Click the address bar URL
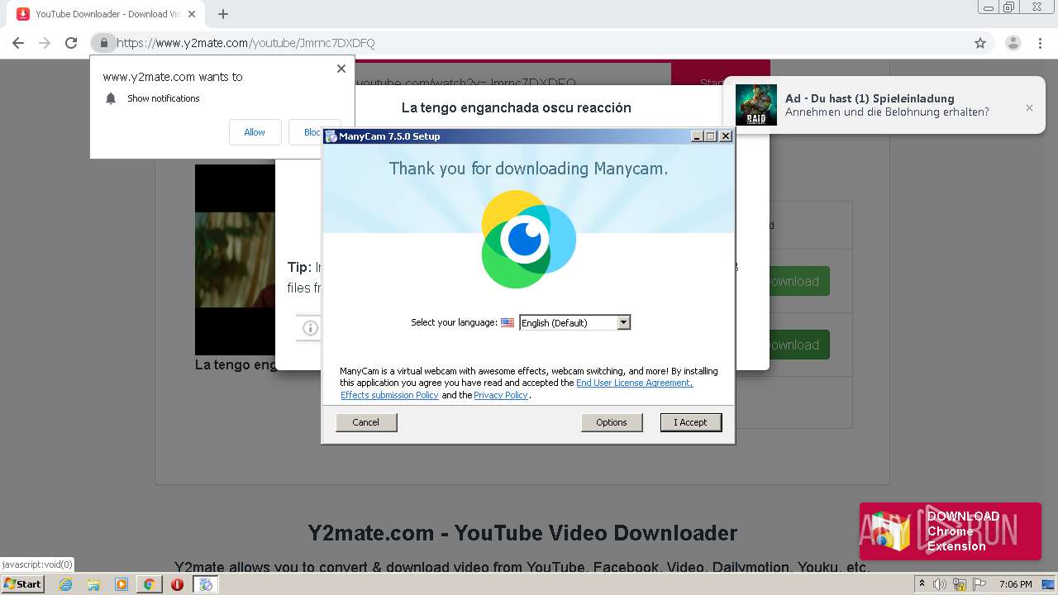This screenshot has width=1058, height=595. (245, 43)
